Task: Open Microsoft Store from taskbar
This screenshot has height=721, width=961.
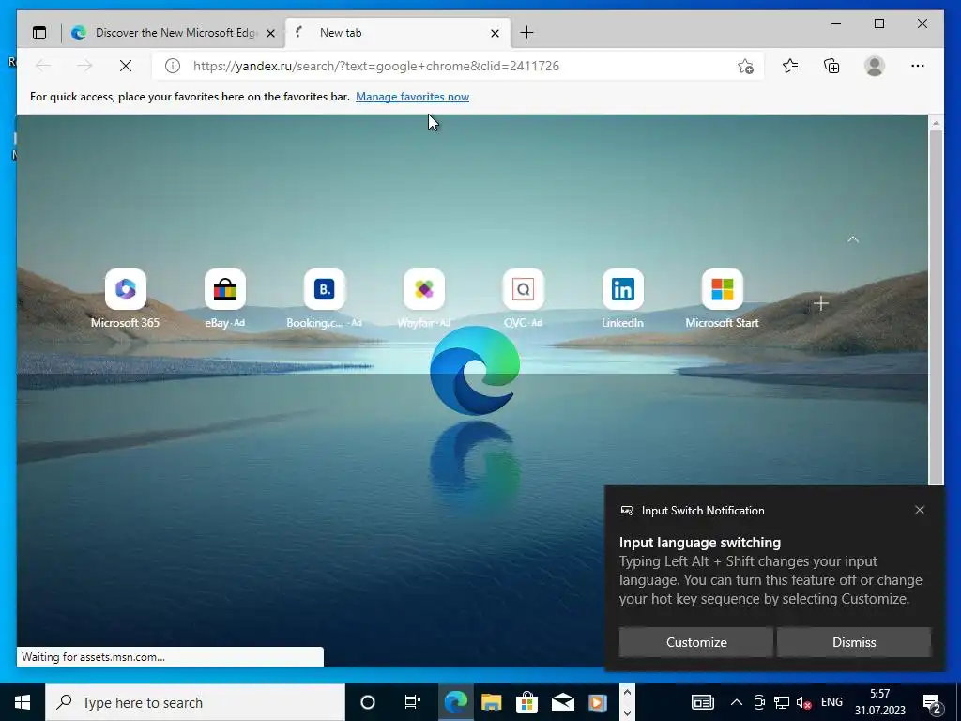Action: click(x=526, y=702)
